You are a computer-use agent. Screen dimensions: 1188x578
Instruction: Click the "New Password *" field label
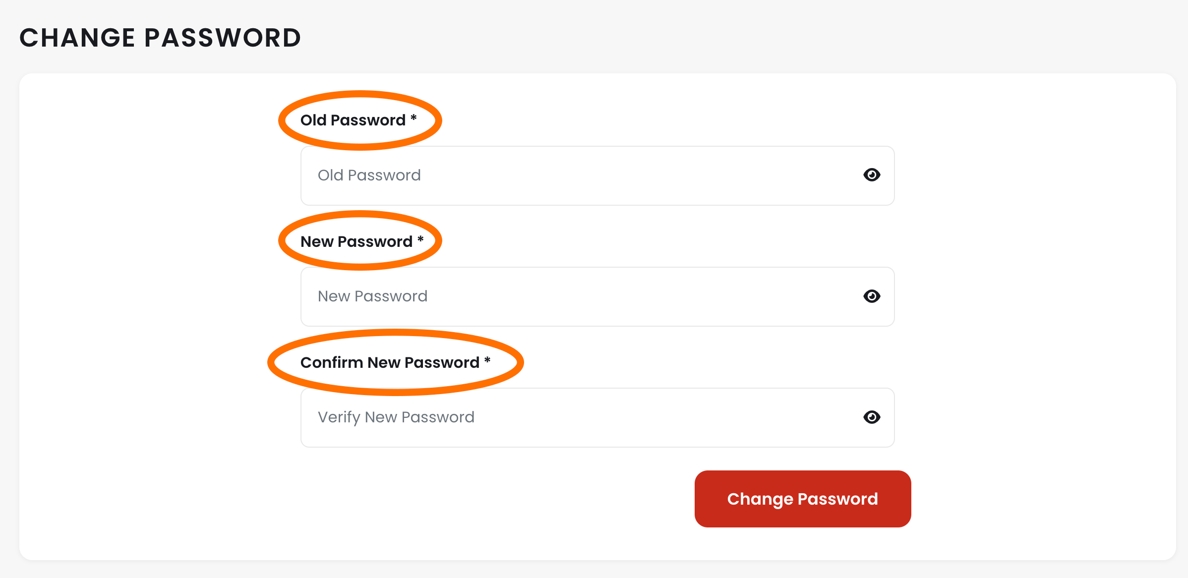[356, 241]
